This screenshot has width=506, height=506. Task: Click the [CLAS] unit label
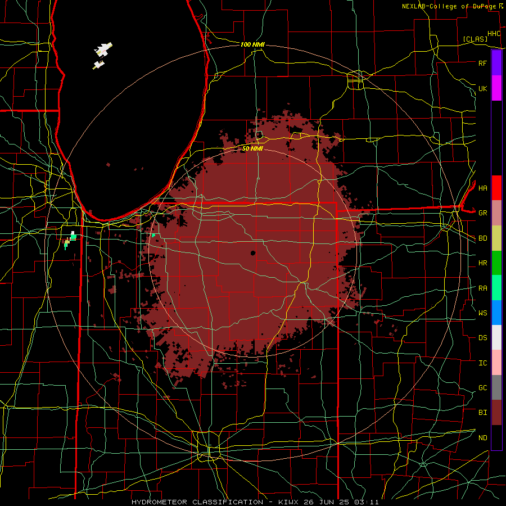click(x=475, y=39)
